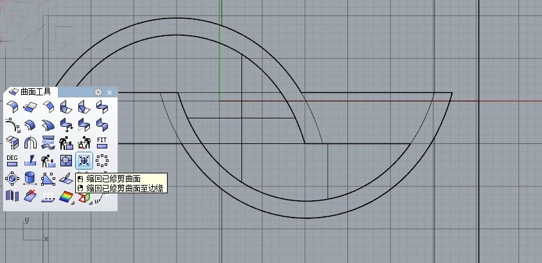Click the folded flap surface icon

tap(66, 179)
